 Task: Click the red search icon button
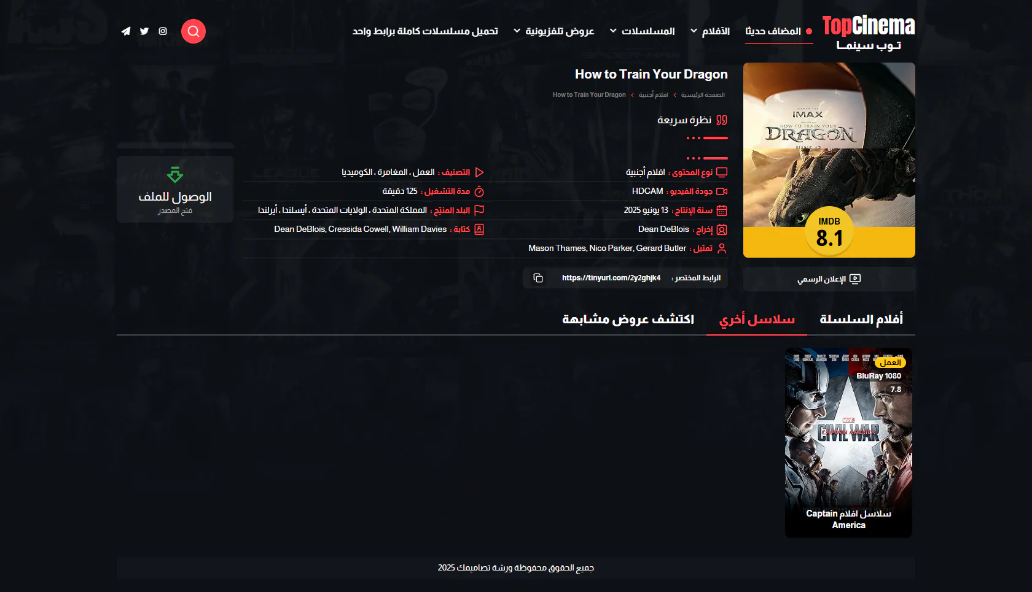click(x=193, y=31)
